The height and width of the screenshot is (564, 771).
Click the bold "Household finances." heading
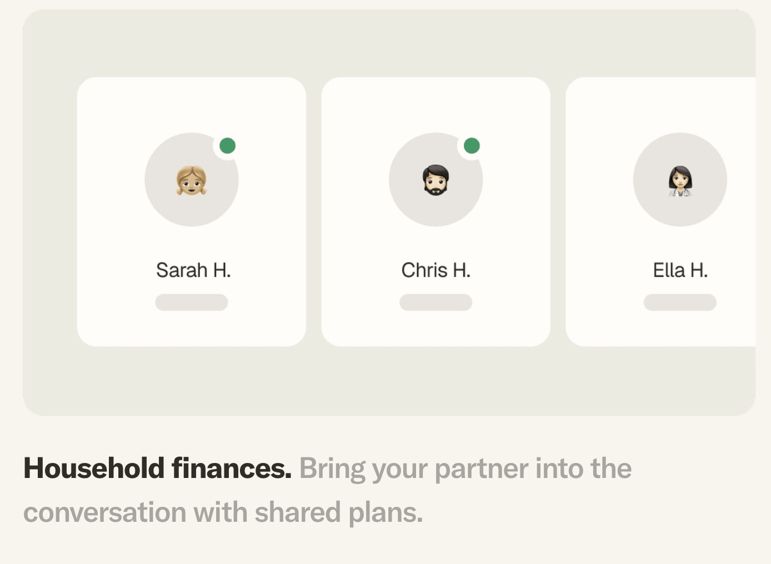(157, 468)
